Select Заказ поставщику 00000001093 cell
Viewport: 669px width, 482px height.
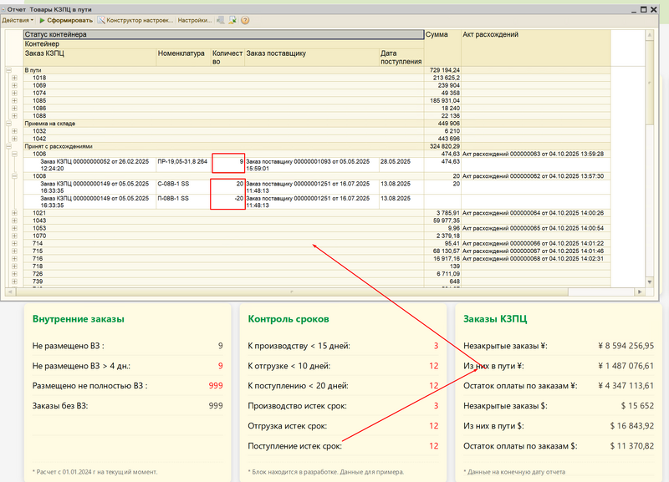(x=312, y=165)
